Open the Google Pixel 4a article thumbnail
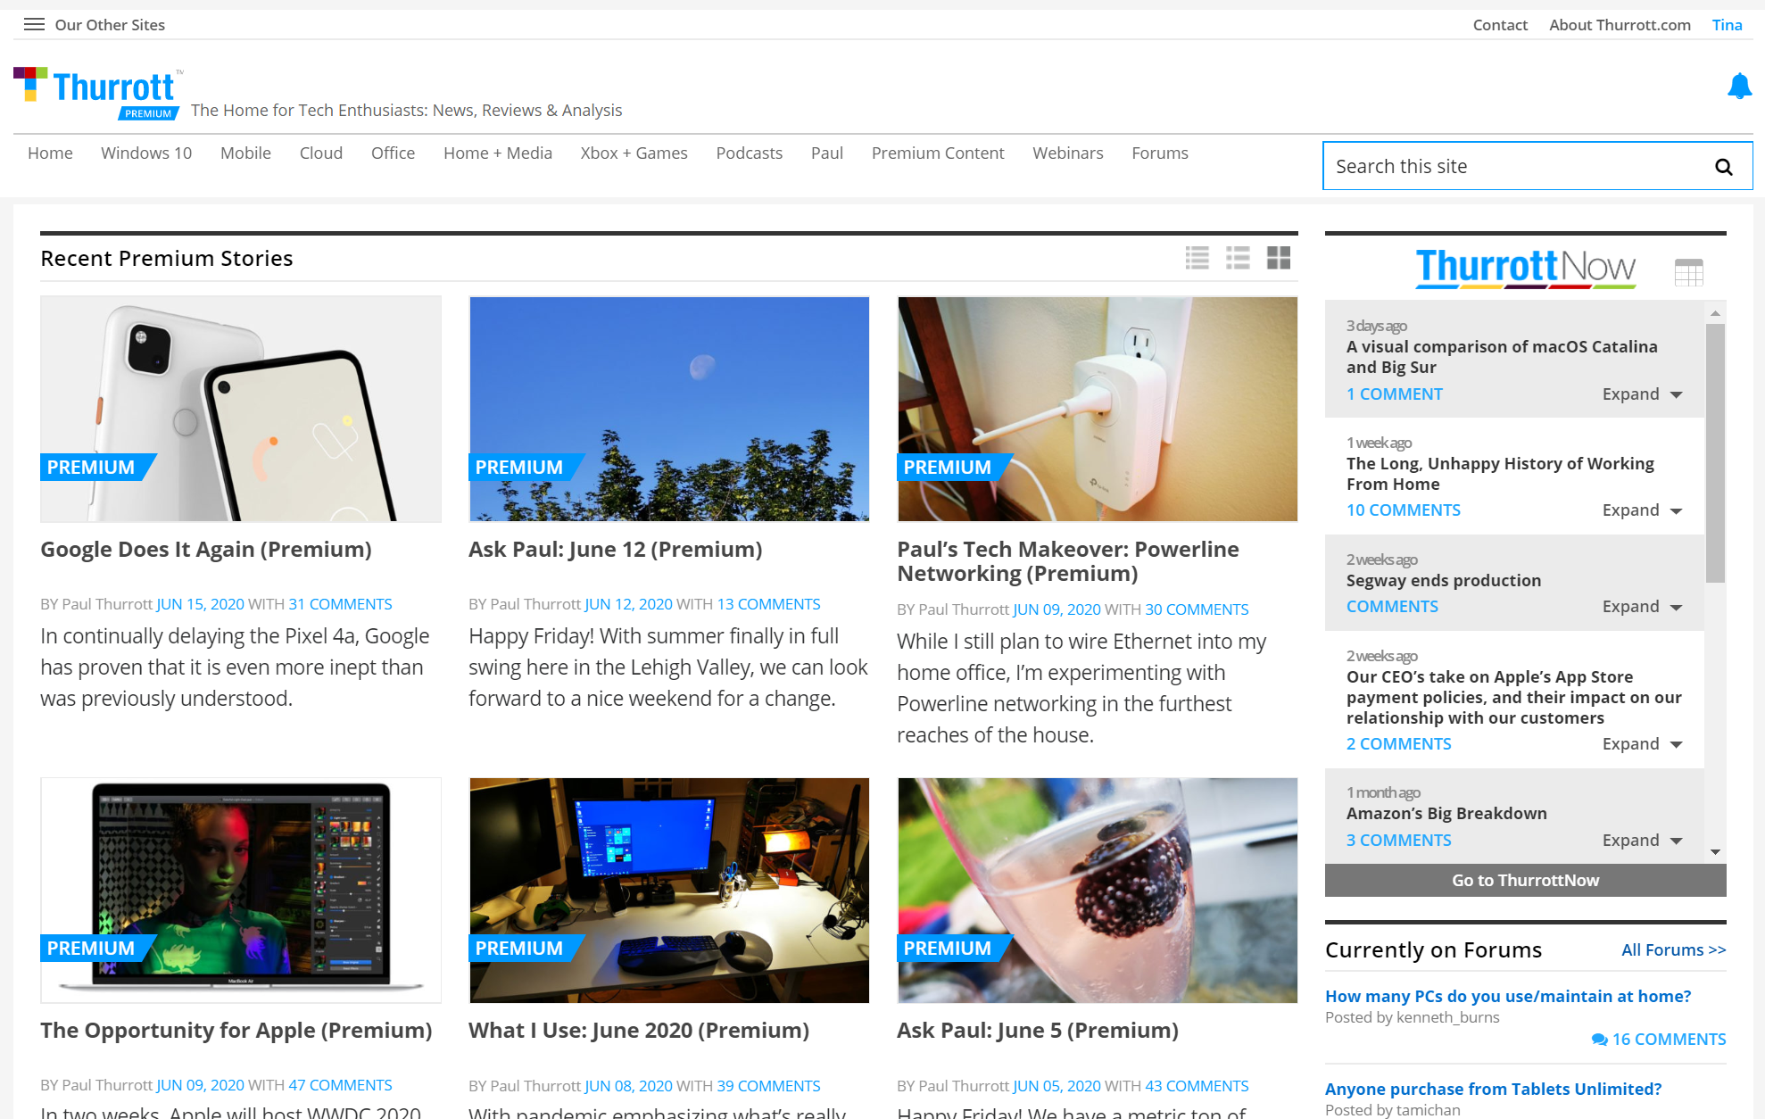This screenshot has height=1119, width=1765. (x=241, y=409)
